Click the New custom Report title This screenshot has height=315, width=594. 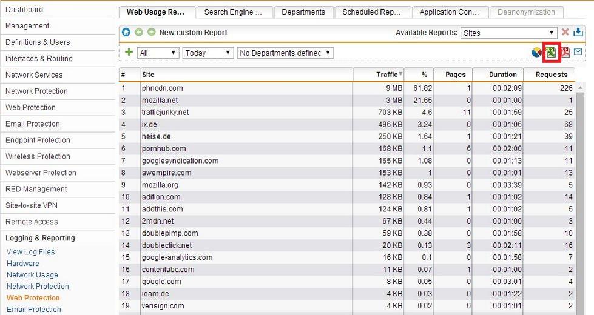(193, 33)
